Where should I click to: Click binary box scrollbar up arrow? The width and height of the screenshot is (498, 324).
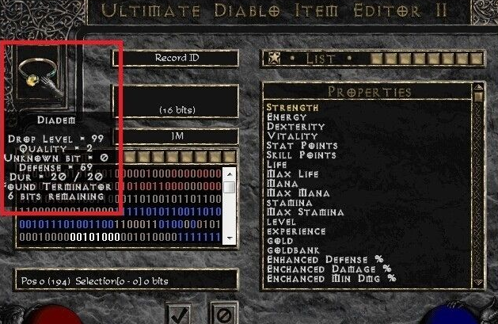tap(230, 174)
